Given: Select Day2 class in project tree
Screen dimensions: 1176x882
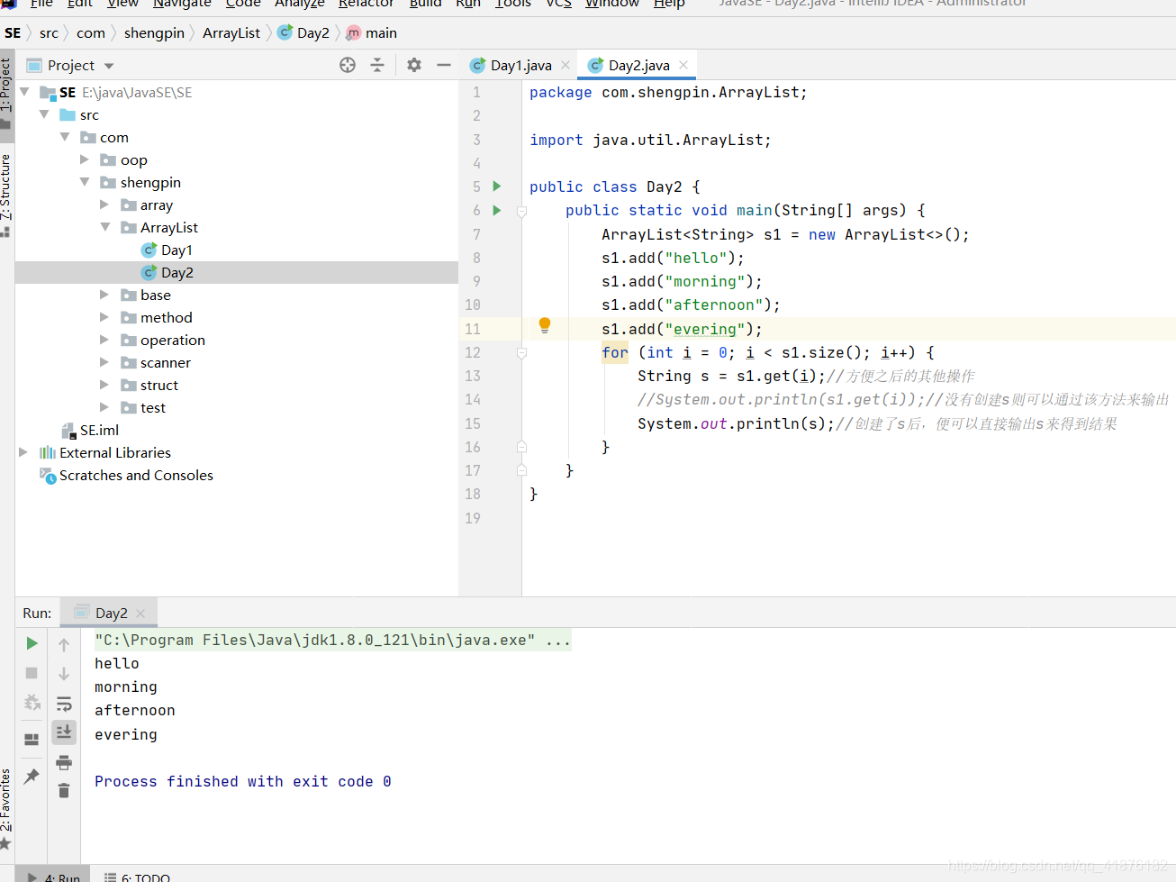Looking at the screenshot, I should (177, 272).
